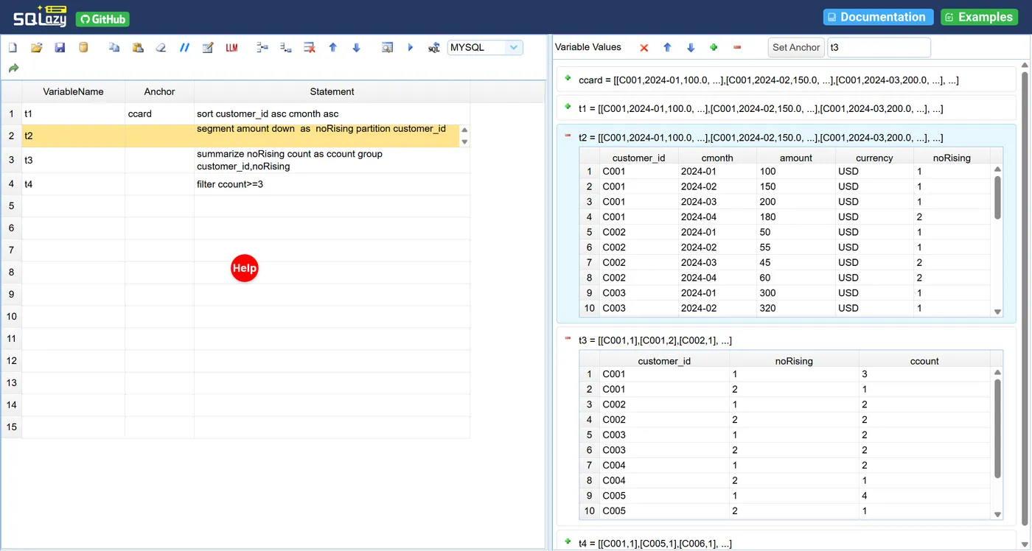Screen dimensions: 1032x551
Task: Open a file using the folder icon
Action: pos(36,47)
